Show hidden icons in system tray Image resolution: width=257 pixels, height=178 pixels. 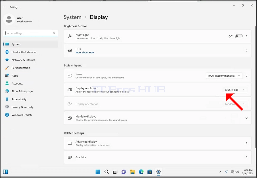click(220, 172)
